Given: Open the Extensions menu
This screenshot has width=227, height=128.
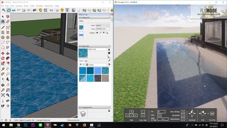Looking at the screenshot, I should click(49, 6).
